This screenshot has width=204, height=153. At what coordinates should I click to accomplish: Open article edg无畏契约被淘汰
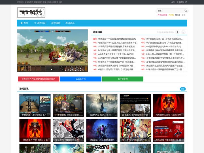pos(116,54)
